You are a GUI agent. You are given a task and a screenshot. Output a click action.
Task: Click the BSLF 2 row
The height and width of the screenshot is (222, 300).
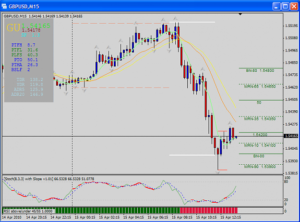[21, 70]
